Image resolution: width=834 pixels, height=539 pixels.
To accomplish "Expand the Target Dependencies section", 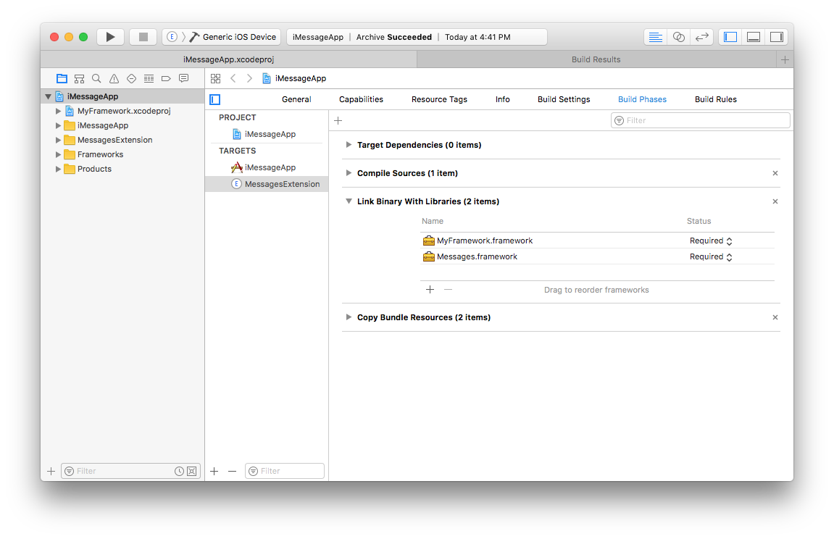I will [349, 145].
